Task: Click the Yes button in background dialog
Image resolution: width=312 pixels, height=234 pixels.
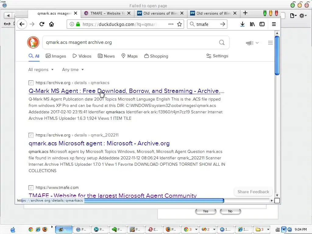Action: pyautogui.click(x=206, y=211)
